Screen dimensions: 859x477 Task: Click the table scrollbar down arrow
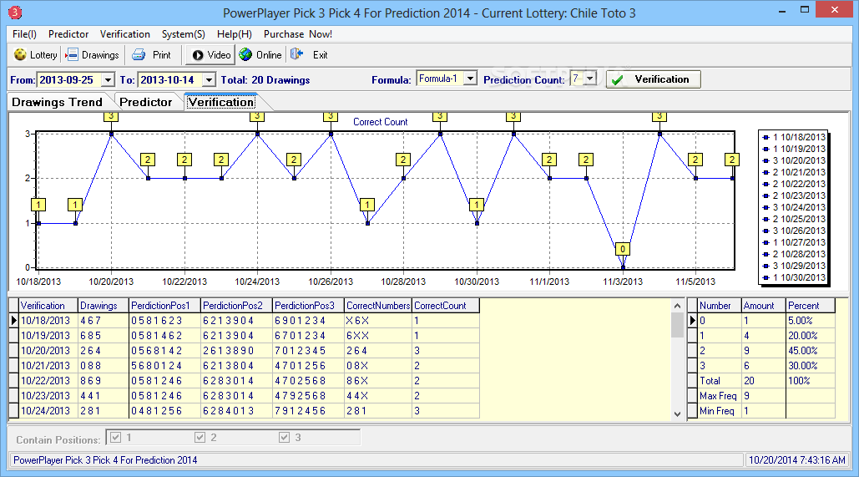click(677, 414)
